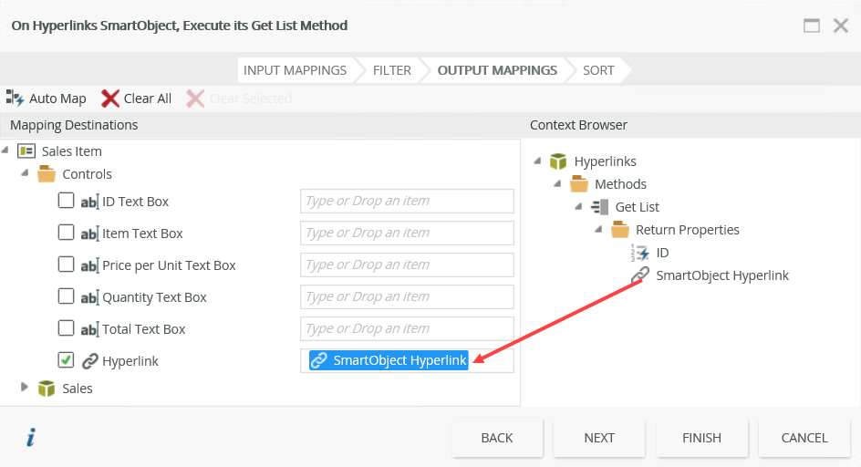Click the red Clear All icon
The width and height of the screenshot is (861, 467).
[x=110, y=99]
